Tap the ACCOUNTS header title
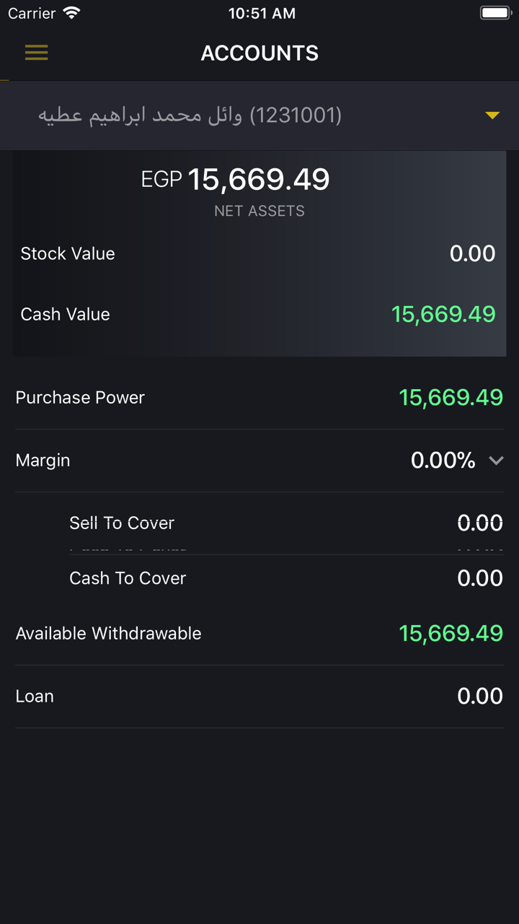 pos(259,53)
